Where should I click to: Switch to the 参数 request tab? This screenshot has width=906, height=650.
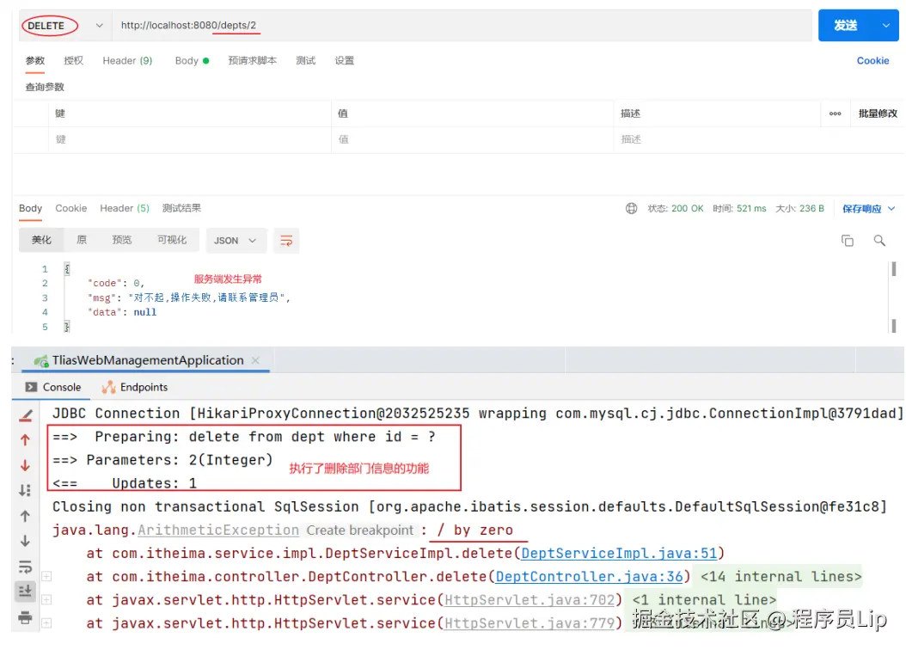click(x=35, y=61)
